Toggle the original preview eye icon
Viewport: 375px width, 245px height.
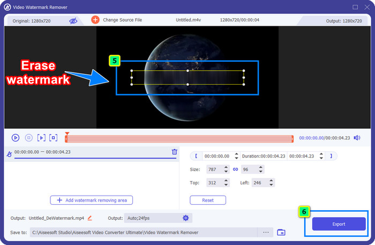[73, 21]
